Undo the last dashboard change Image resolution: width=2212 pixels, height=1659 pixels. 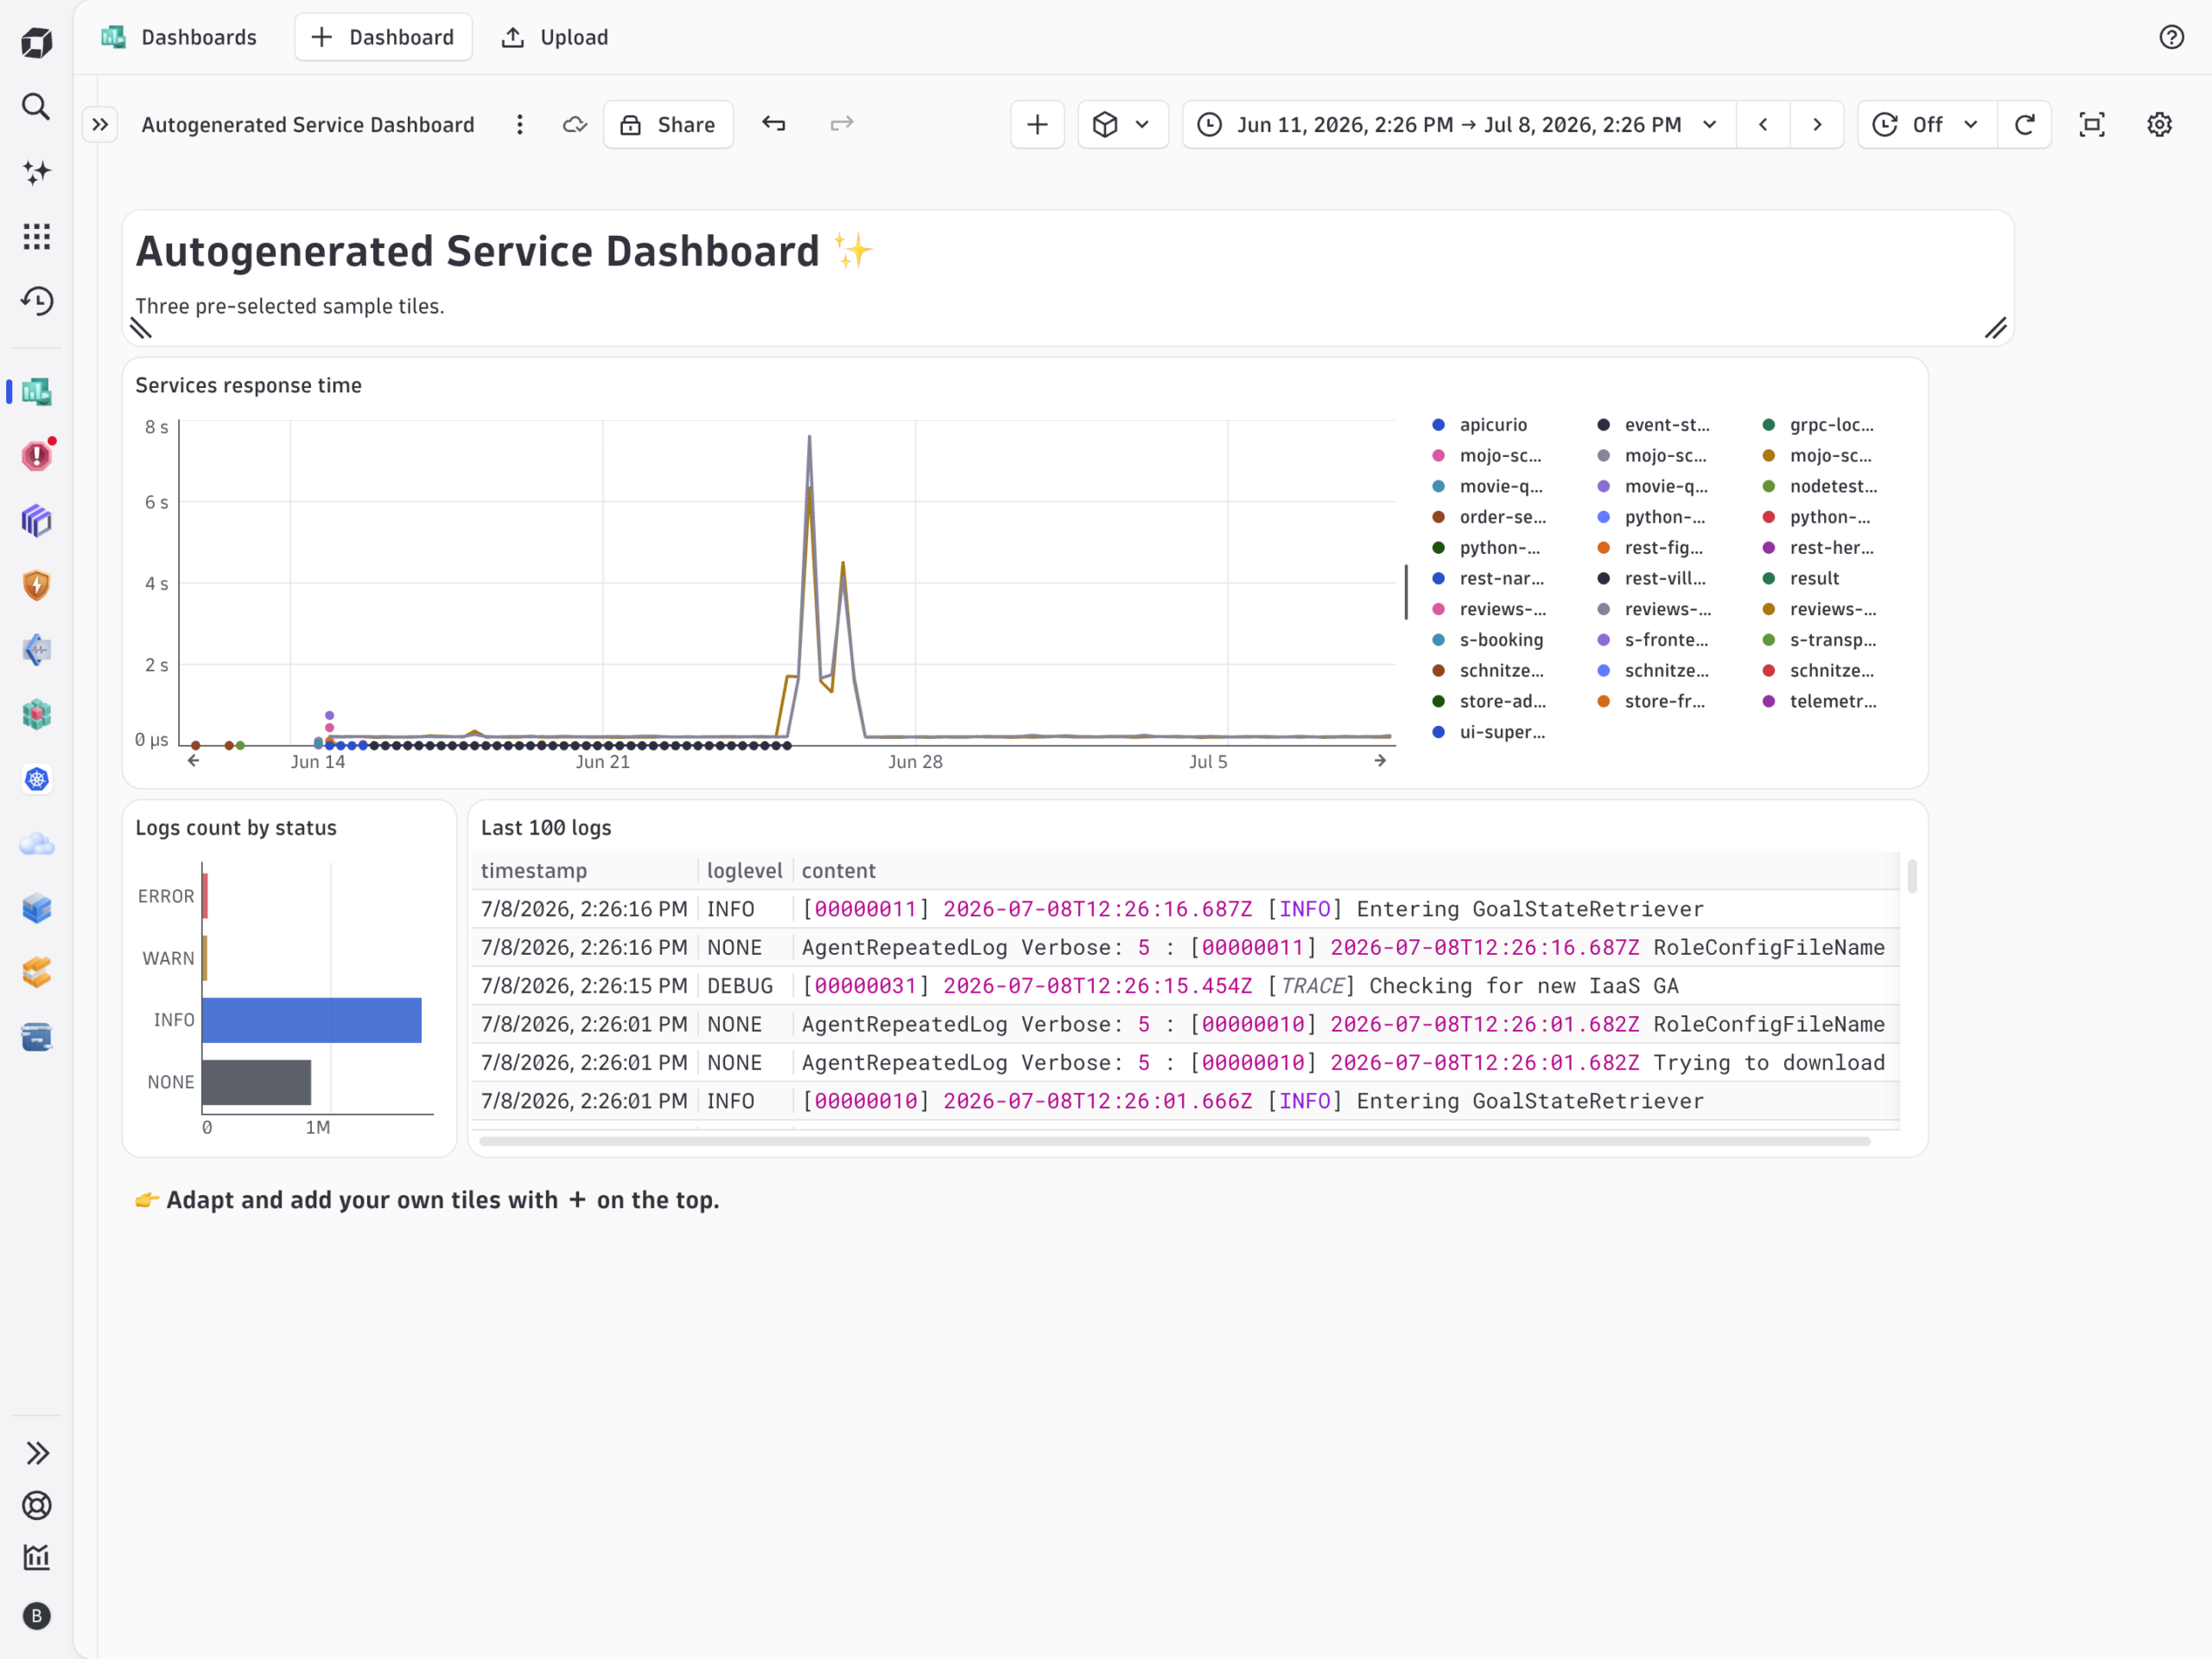774,124
